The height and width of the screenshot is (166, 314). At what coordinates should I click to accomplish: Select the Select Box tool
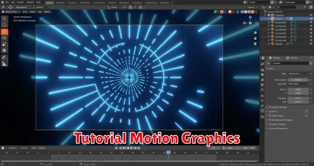point(4,18)
